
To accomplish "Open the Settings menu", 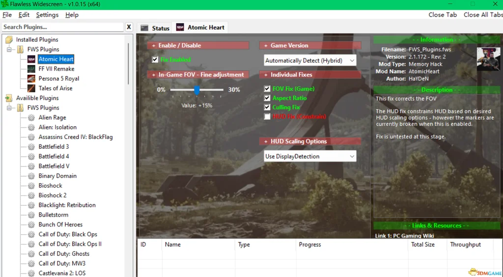I will click(47, 15).
